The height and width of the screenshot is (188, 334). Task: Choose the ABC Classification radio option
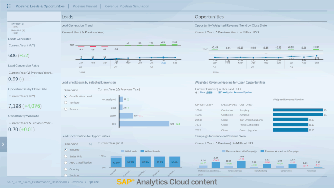(66, 163)
